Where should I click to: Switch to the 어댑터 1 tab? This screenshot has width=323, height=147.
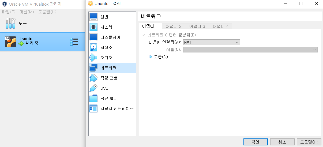(x=150, y=26)
